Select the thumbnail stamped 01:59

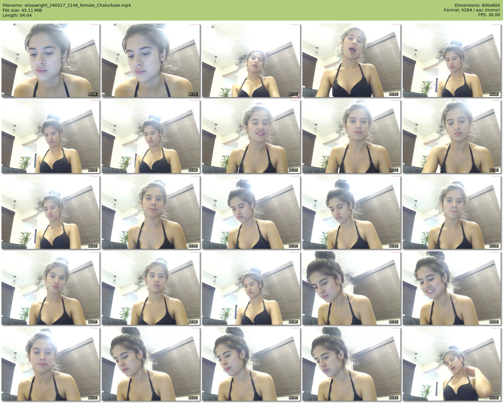(251, 212)
